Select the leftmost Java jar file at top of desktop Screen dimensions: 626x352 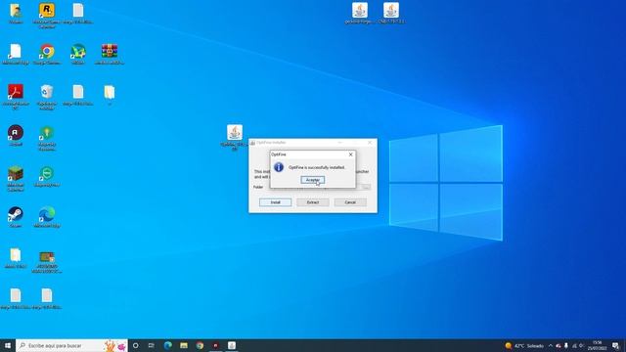360,13
